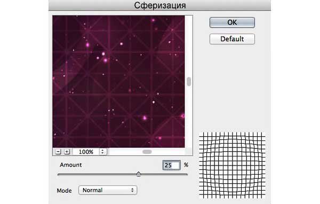Click the Amount slider handle
The height and width of the screenshot is (204, 320).
tap(138, 174)
